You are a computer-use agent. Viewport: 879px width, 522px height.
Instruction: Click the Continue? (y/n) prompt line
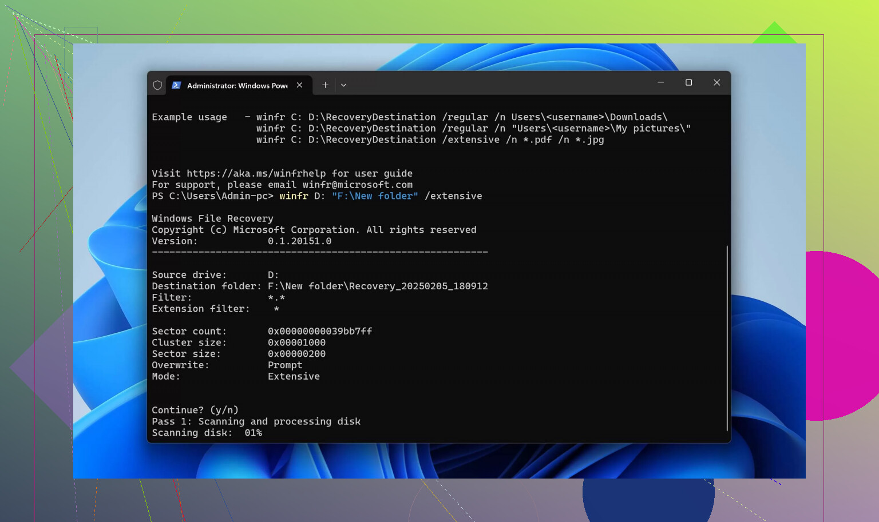pos(195,410)
